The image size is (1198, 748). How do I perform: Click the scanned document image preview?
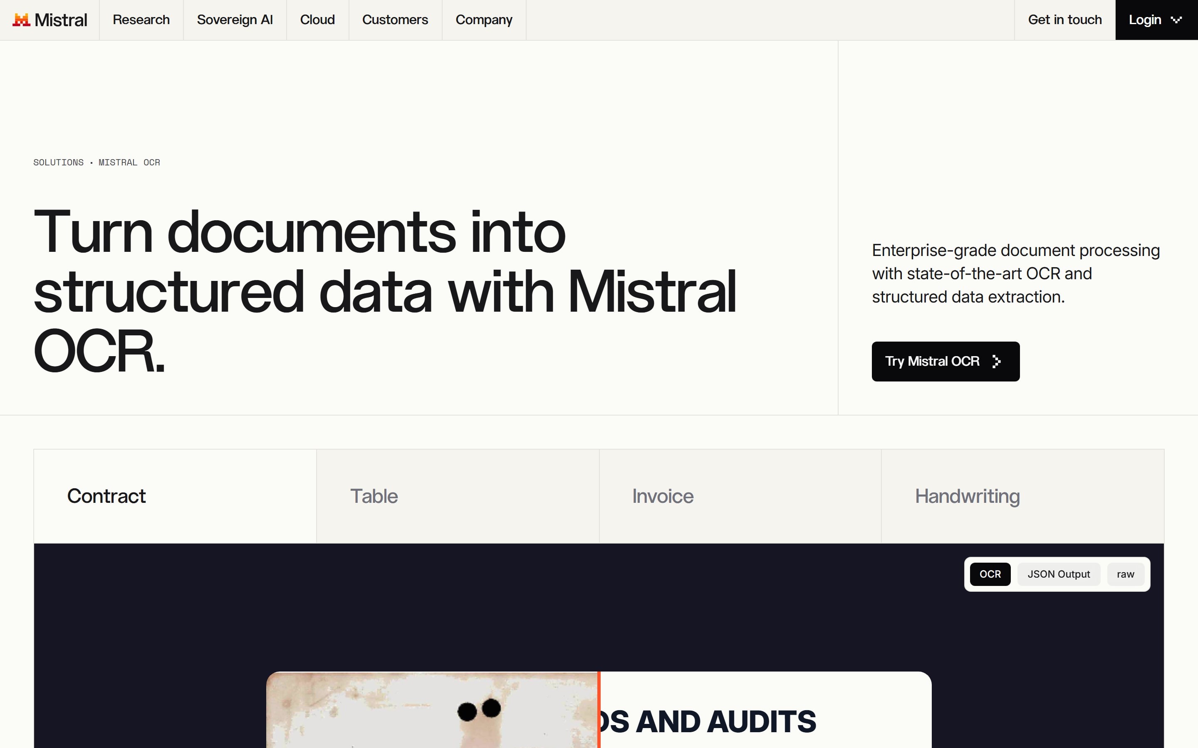(432, 710)
